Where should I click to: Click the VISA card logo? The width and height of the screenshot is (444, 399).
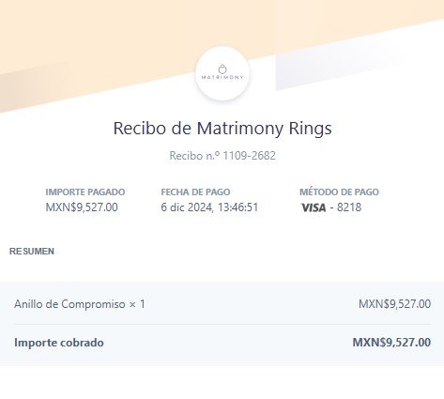(314, 207)
